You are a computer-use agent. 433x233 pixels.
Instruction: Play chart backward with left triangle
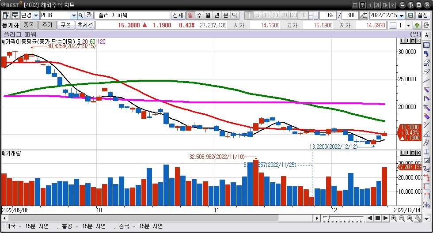pyautogui.click(x=370, y=218)
